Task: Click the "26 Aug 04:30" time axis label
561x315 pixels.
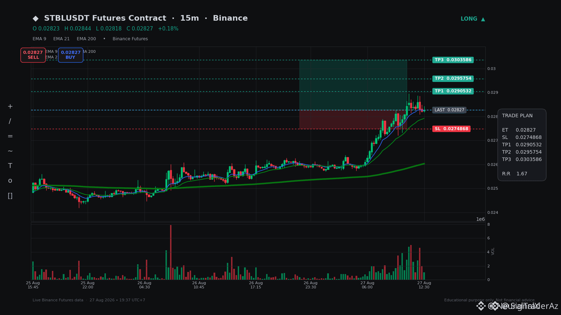Action: point(144,285)
